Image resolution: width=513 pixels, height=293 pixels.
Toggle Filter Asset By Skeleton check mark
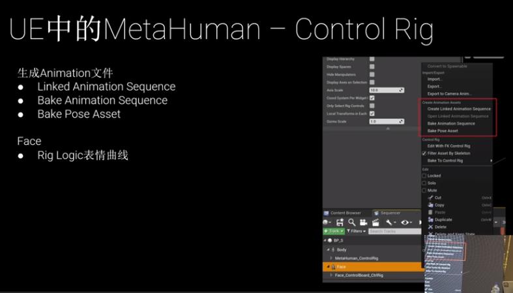click(424, 153)
